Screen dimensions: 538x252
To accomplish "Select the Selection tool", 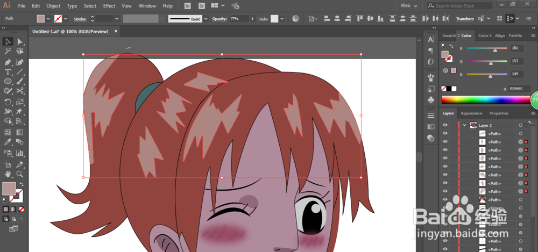I will pyautogui.click(x=8, y=41).
